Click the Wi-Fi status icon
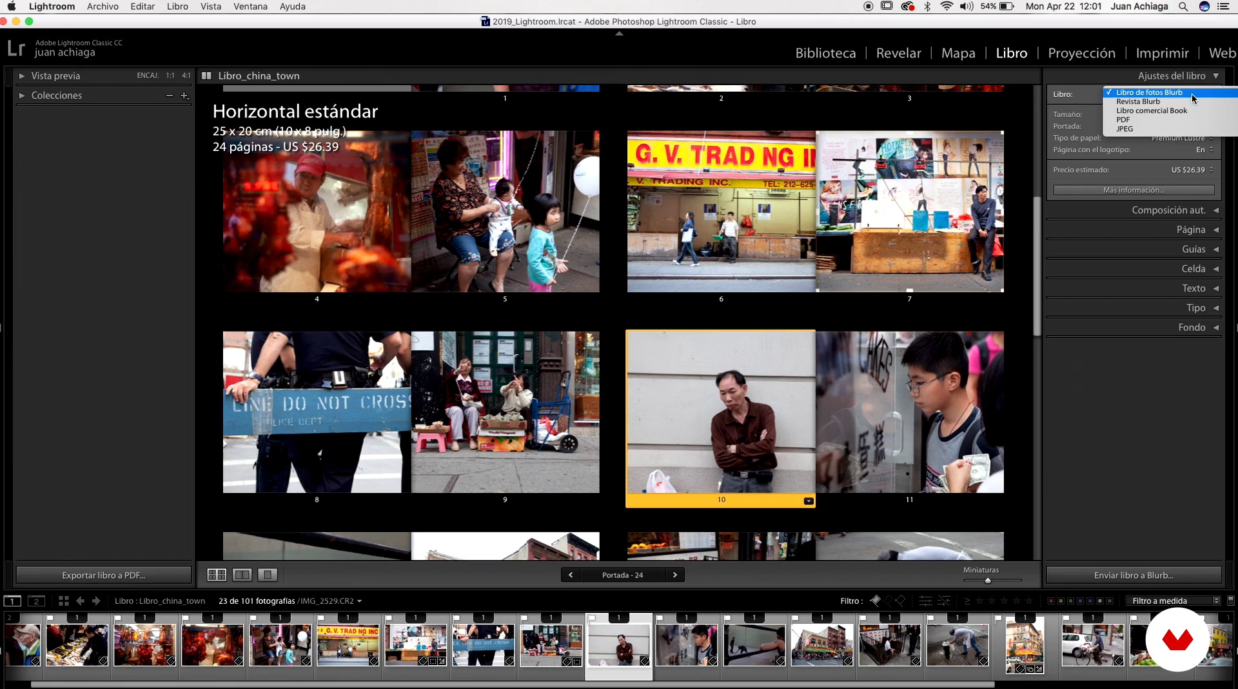 [x=946, y=6]
